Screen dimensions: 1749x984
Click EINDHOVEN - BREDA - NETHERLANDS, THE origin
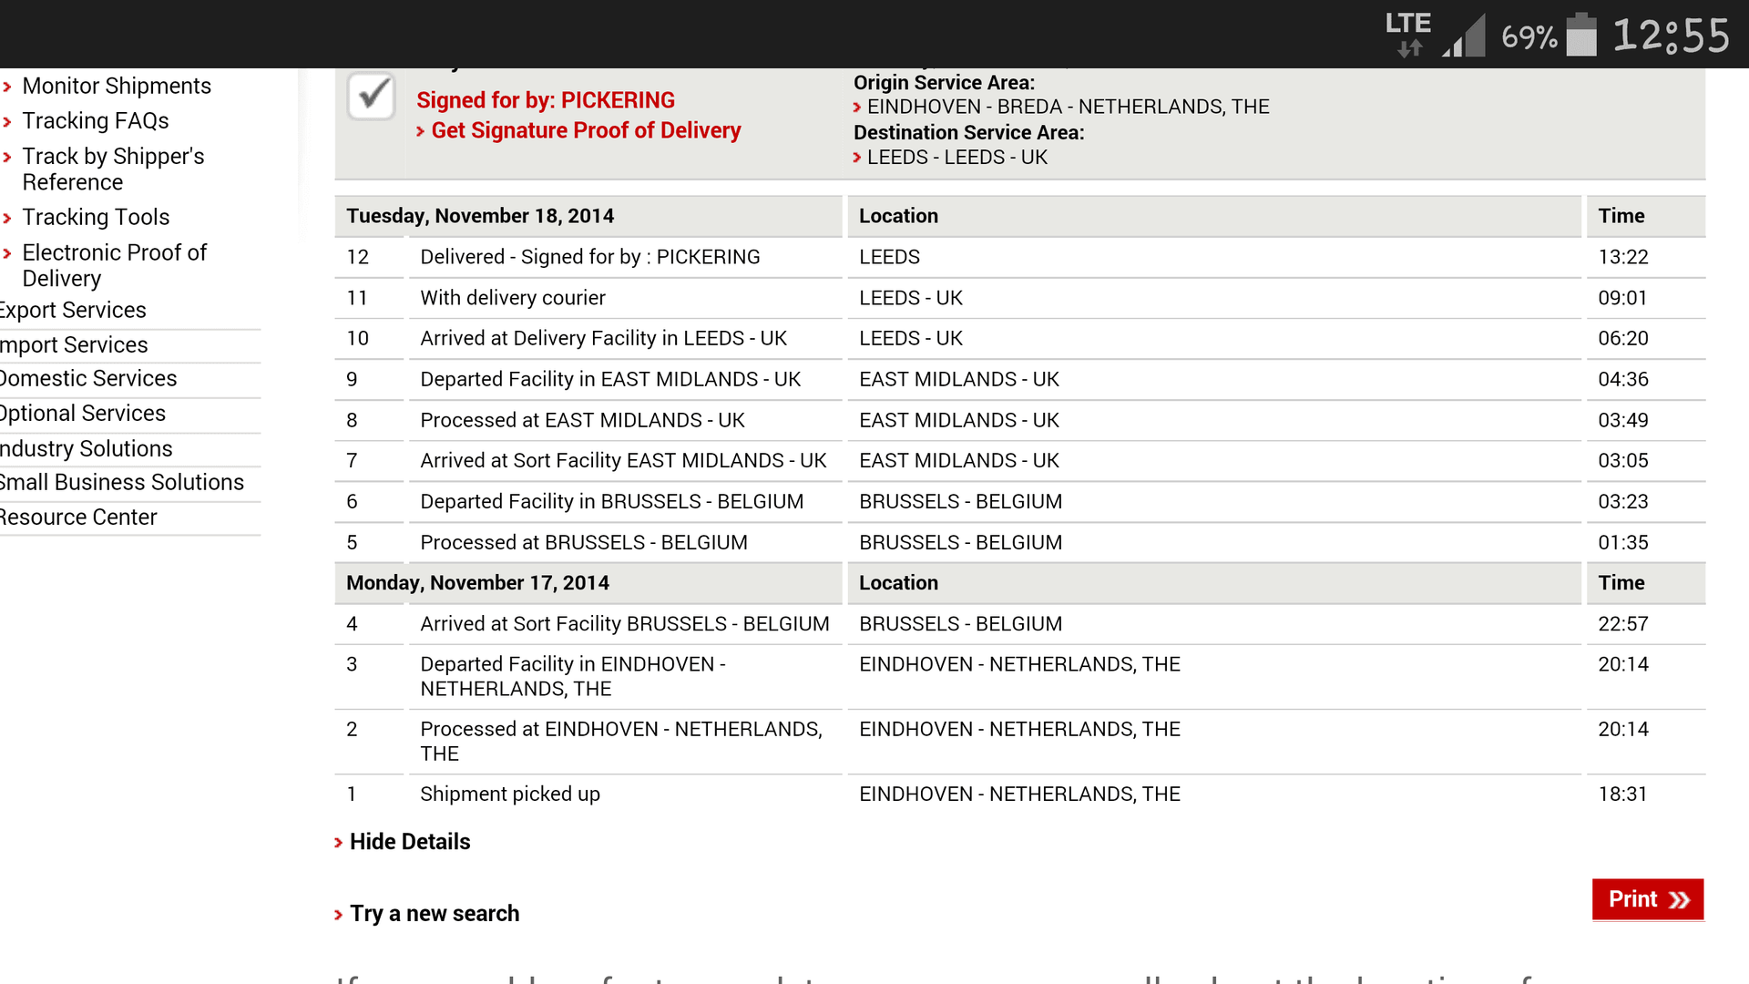(1068, 107)
